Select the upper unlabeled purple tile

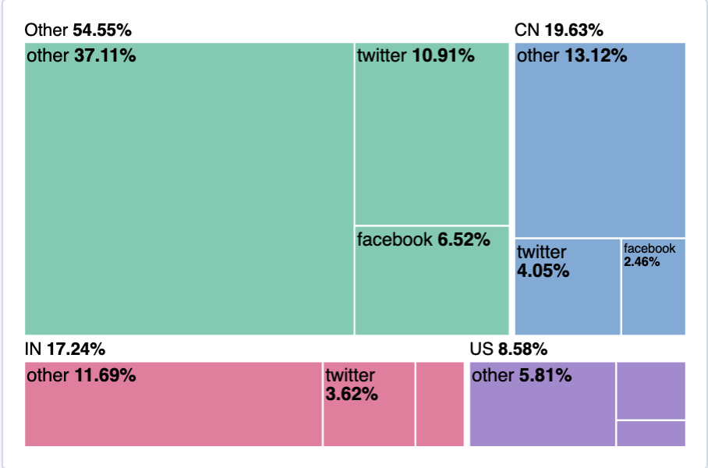(x=651, y=390)
